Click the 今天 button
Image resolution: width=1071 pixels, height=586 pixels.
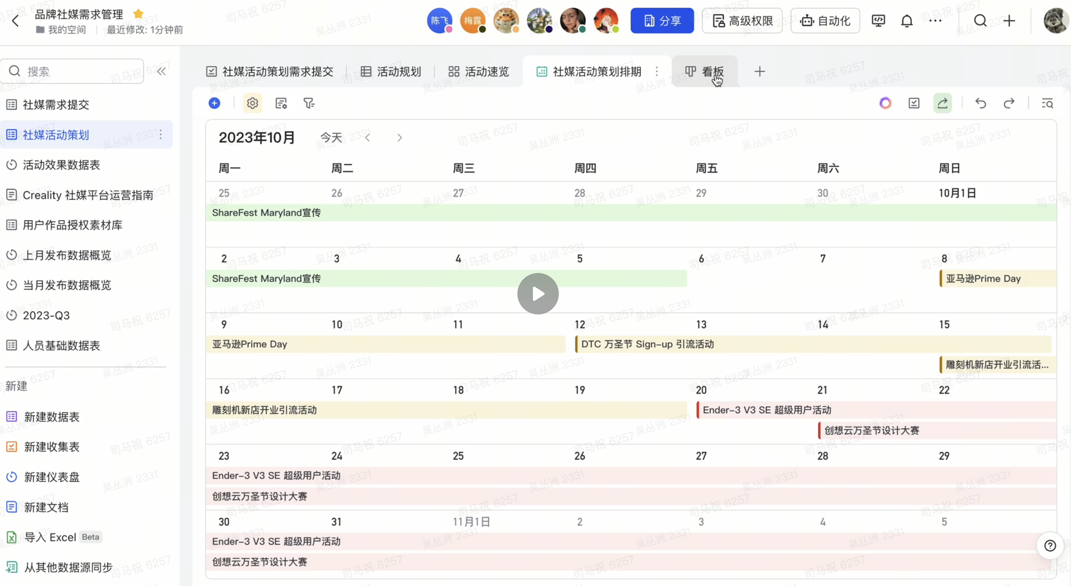[331, 138]
